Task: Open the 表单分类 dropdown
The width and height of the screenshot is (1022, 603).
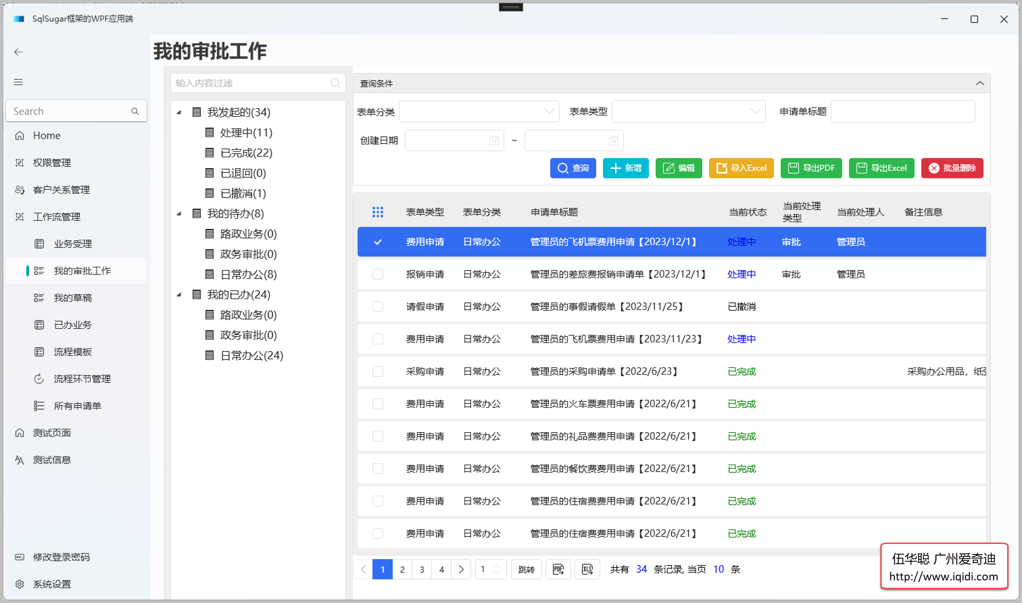Action: [479, 111]
